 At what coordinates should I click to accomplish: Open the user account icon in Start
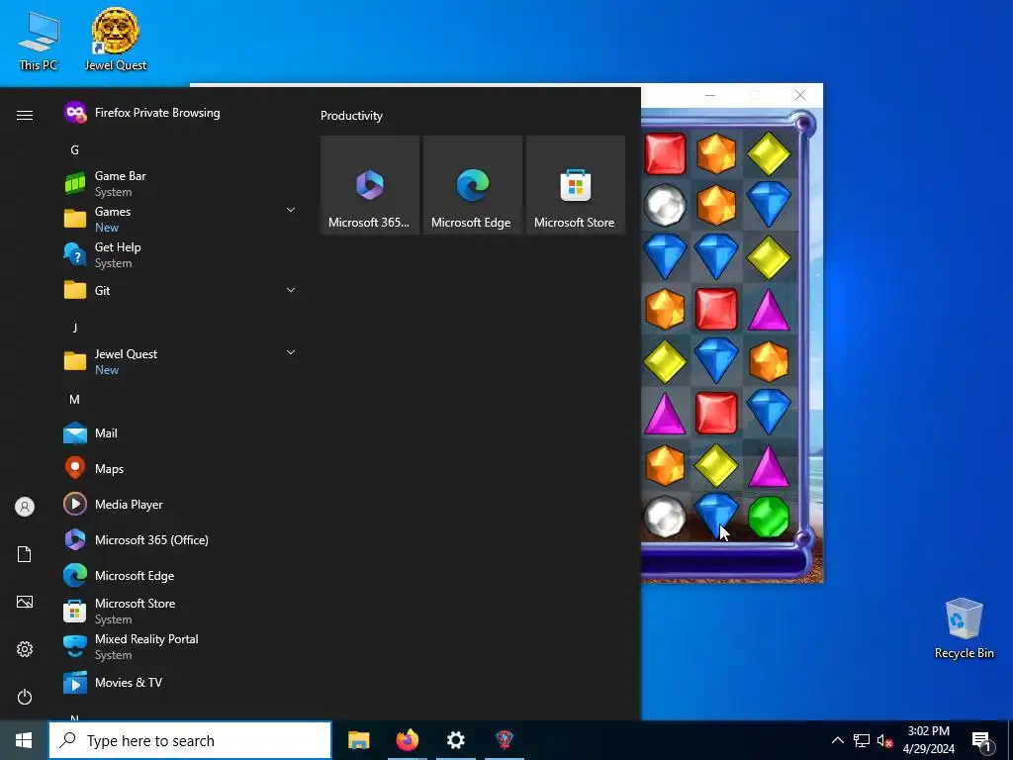(x=25, y=507)
